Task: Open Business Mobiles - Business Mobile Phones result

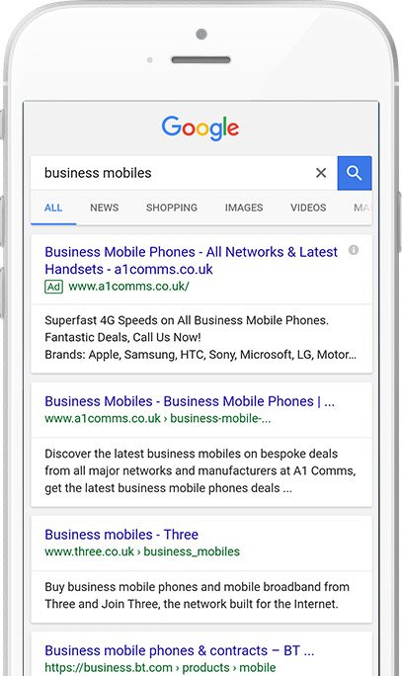Action: [x=190, y=401]
